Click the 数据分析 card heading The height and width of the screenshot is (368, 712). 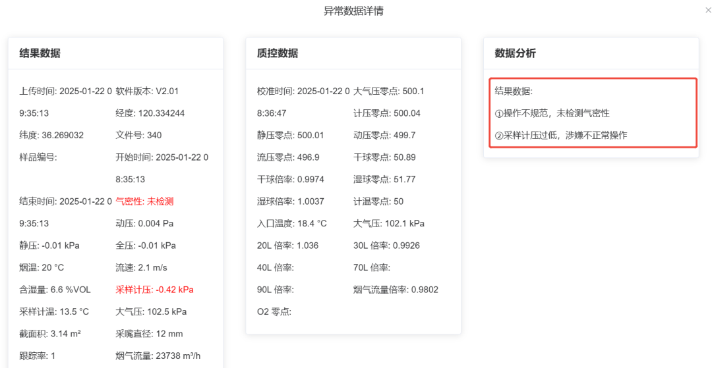(x=516, y=53)
